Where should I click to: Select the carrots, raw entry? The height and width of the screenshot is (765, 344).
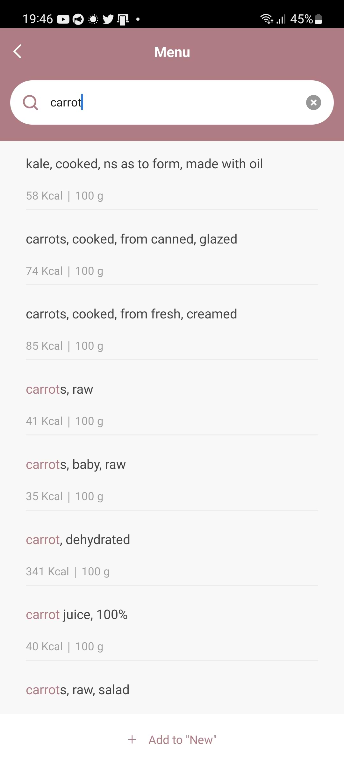[60, 390]
